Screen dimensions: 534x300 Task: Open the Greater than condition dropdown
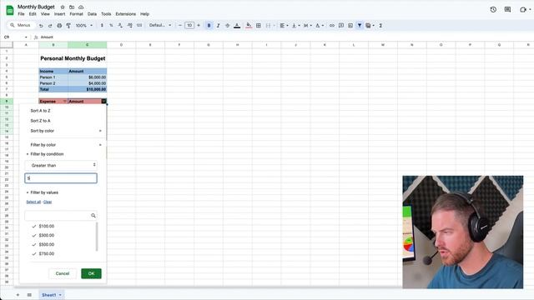(x=61, y=165)
